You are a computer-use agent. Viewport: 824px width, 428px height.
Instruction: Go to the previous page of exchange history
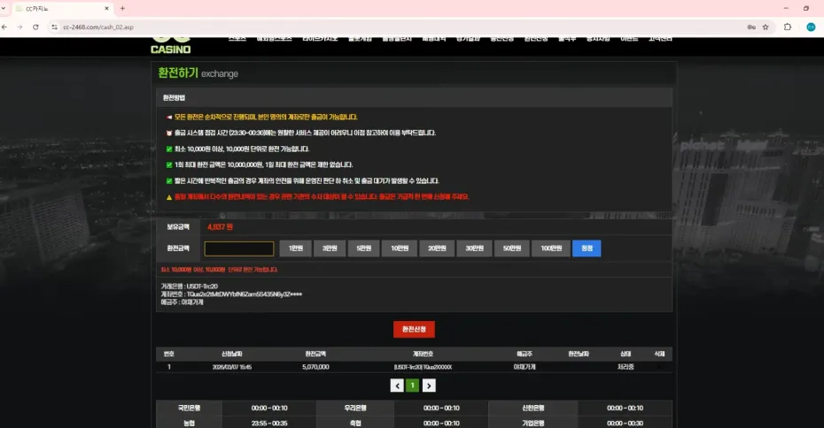tap(397, 386)
